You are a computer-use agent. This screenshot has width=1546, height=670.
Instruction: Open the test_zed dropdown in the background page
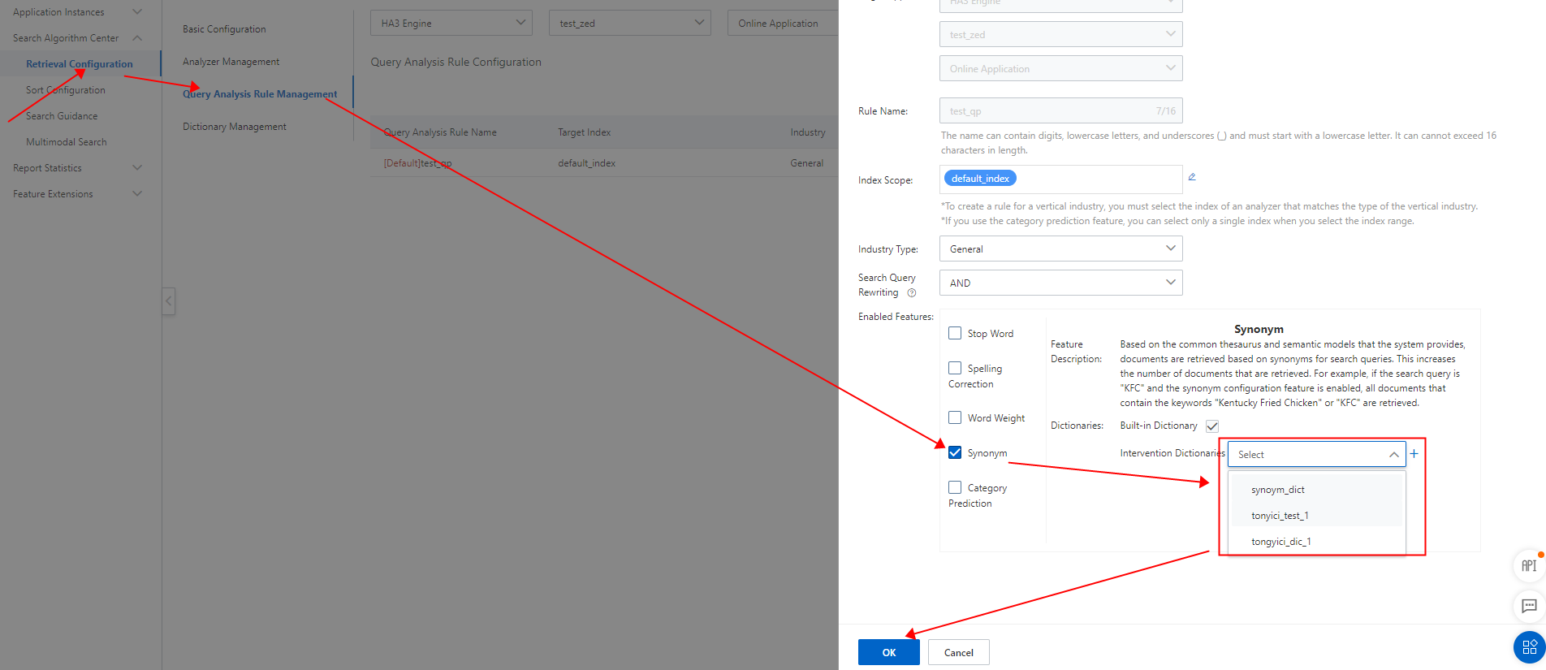click(x=630, y=23)
